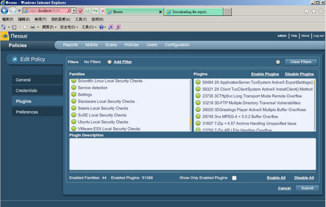
Task: Open the address bar history dropdown
Action: click(x=74, y=11)
